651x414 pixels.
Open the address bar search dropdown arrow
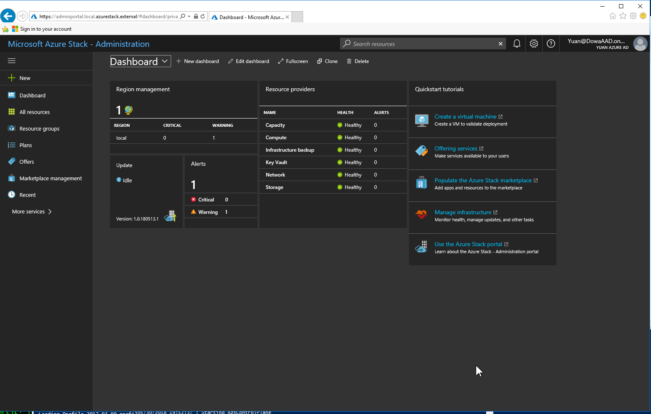click(189, 17)
